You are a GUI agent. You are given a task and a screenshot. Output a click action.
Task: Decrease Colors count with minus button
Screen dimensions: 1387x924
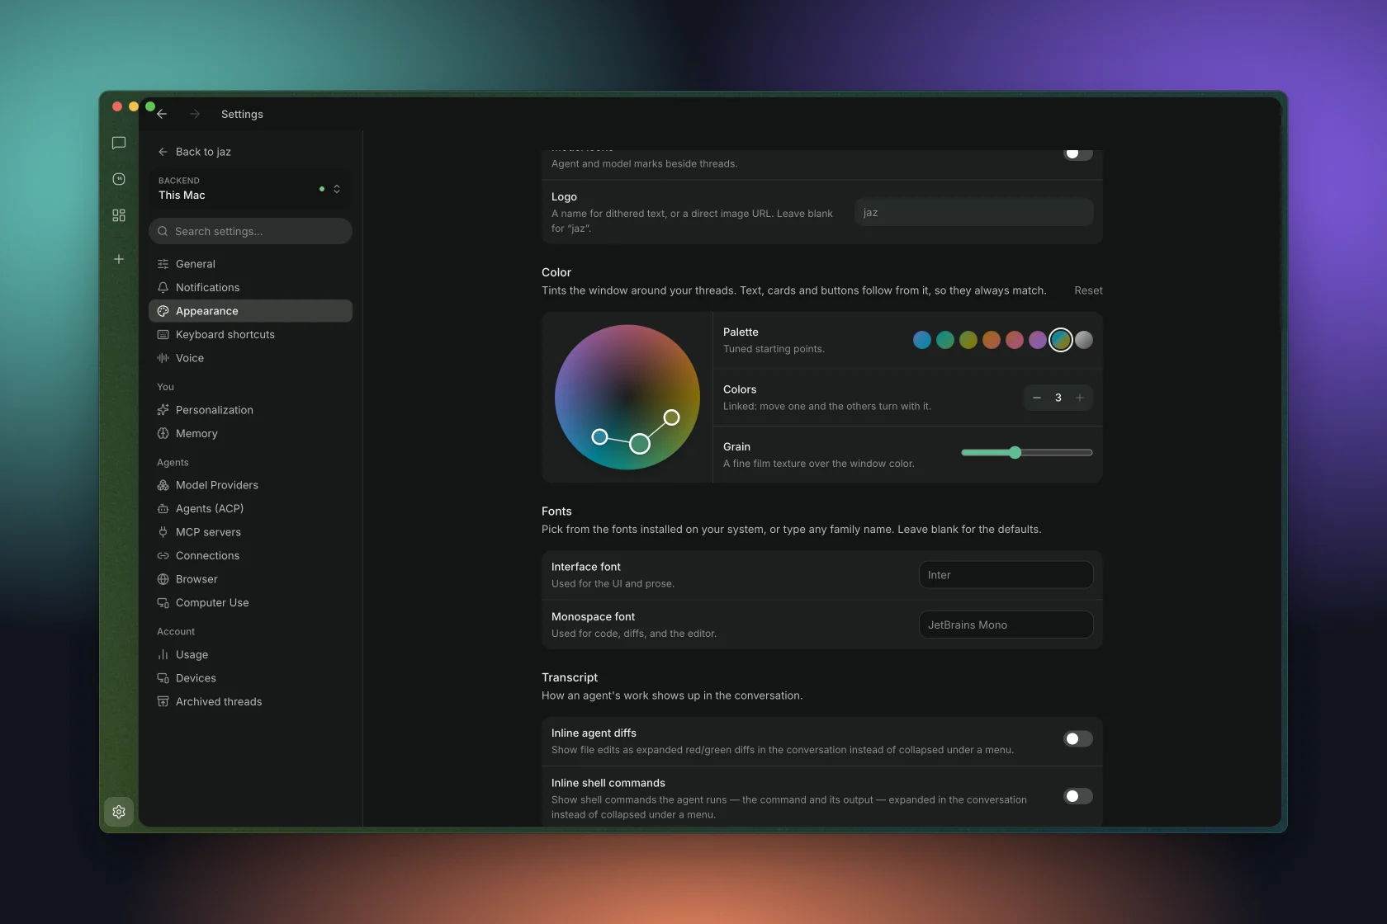pos(1037,398)
